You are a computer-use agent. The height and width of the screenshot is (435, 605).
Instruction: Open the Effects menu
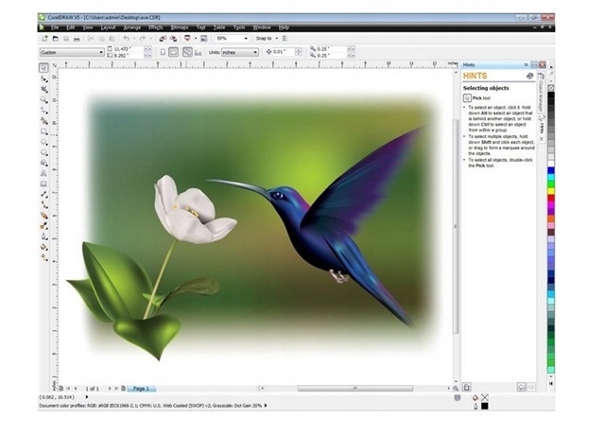pyautogui.click(x=156, y=27)
